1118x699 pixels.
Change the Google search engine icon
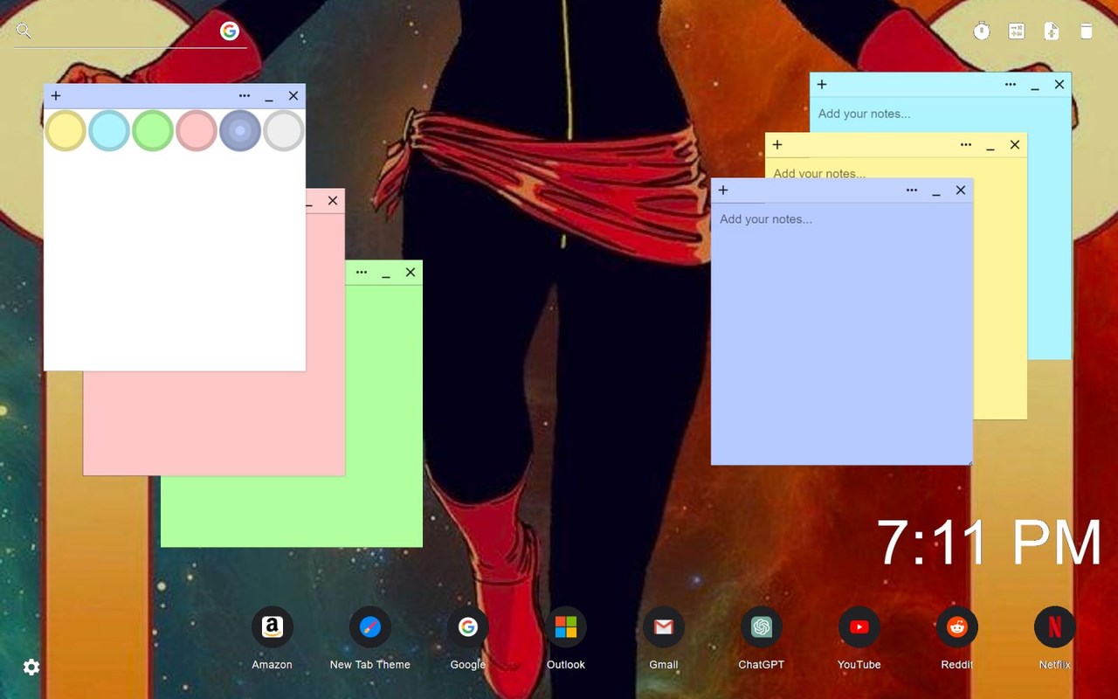click(230, 31)
